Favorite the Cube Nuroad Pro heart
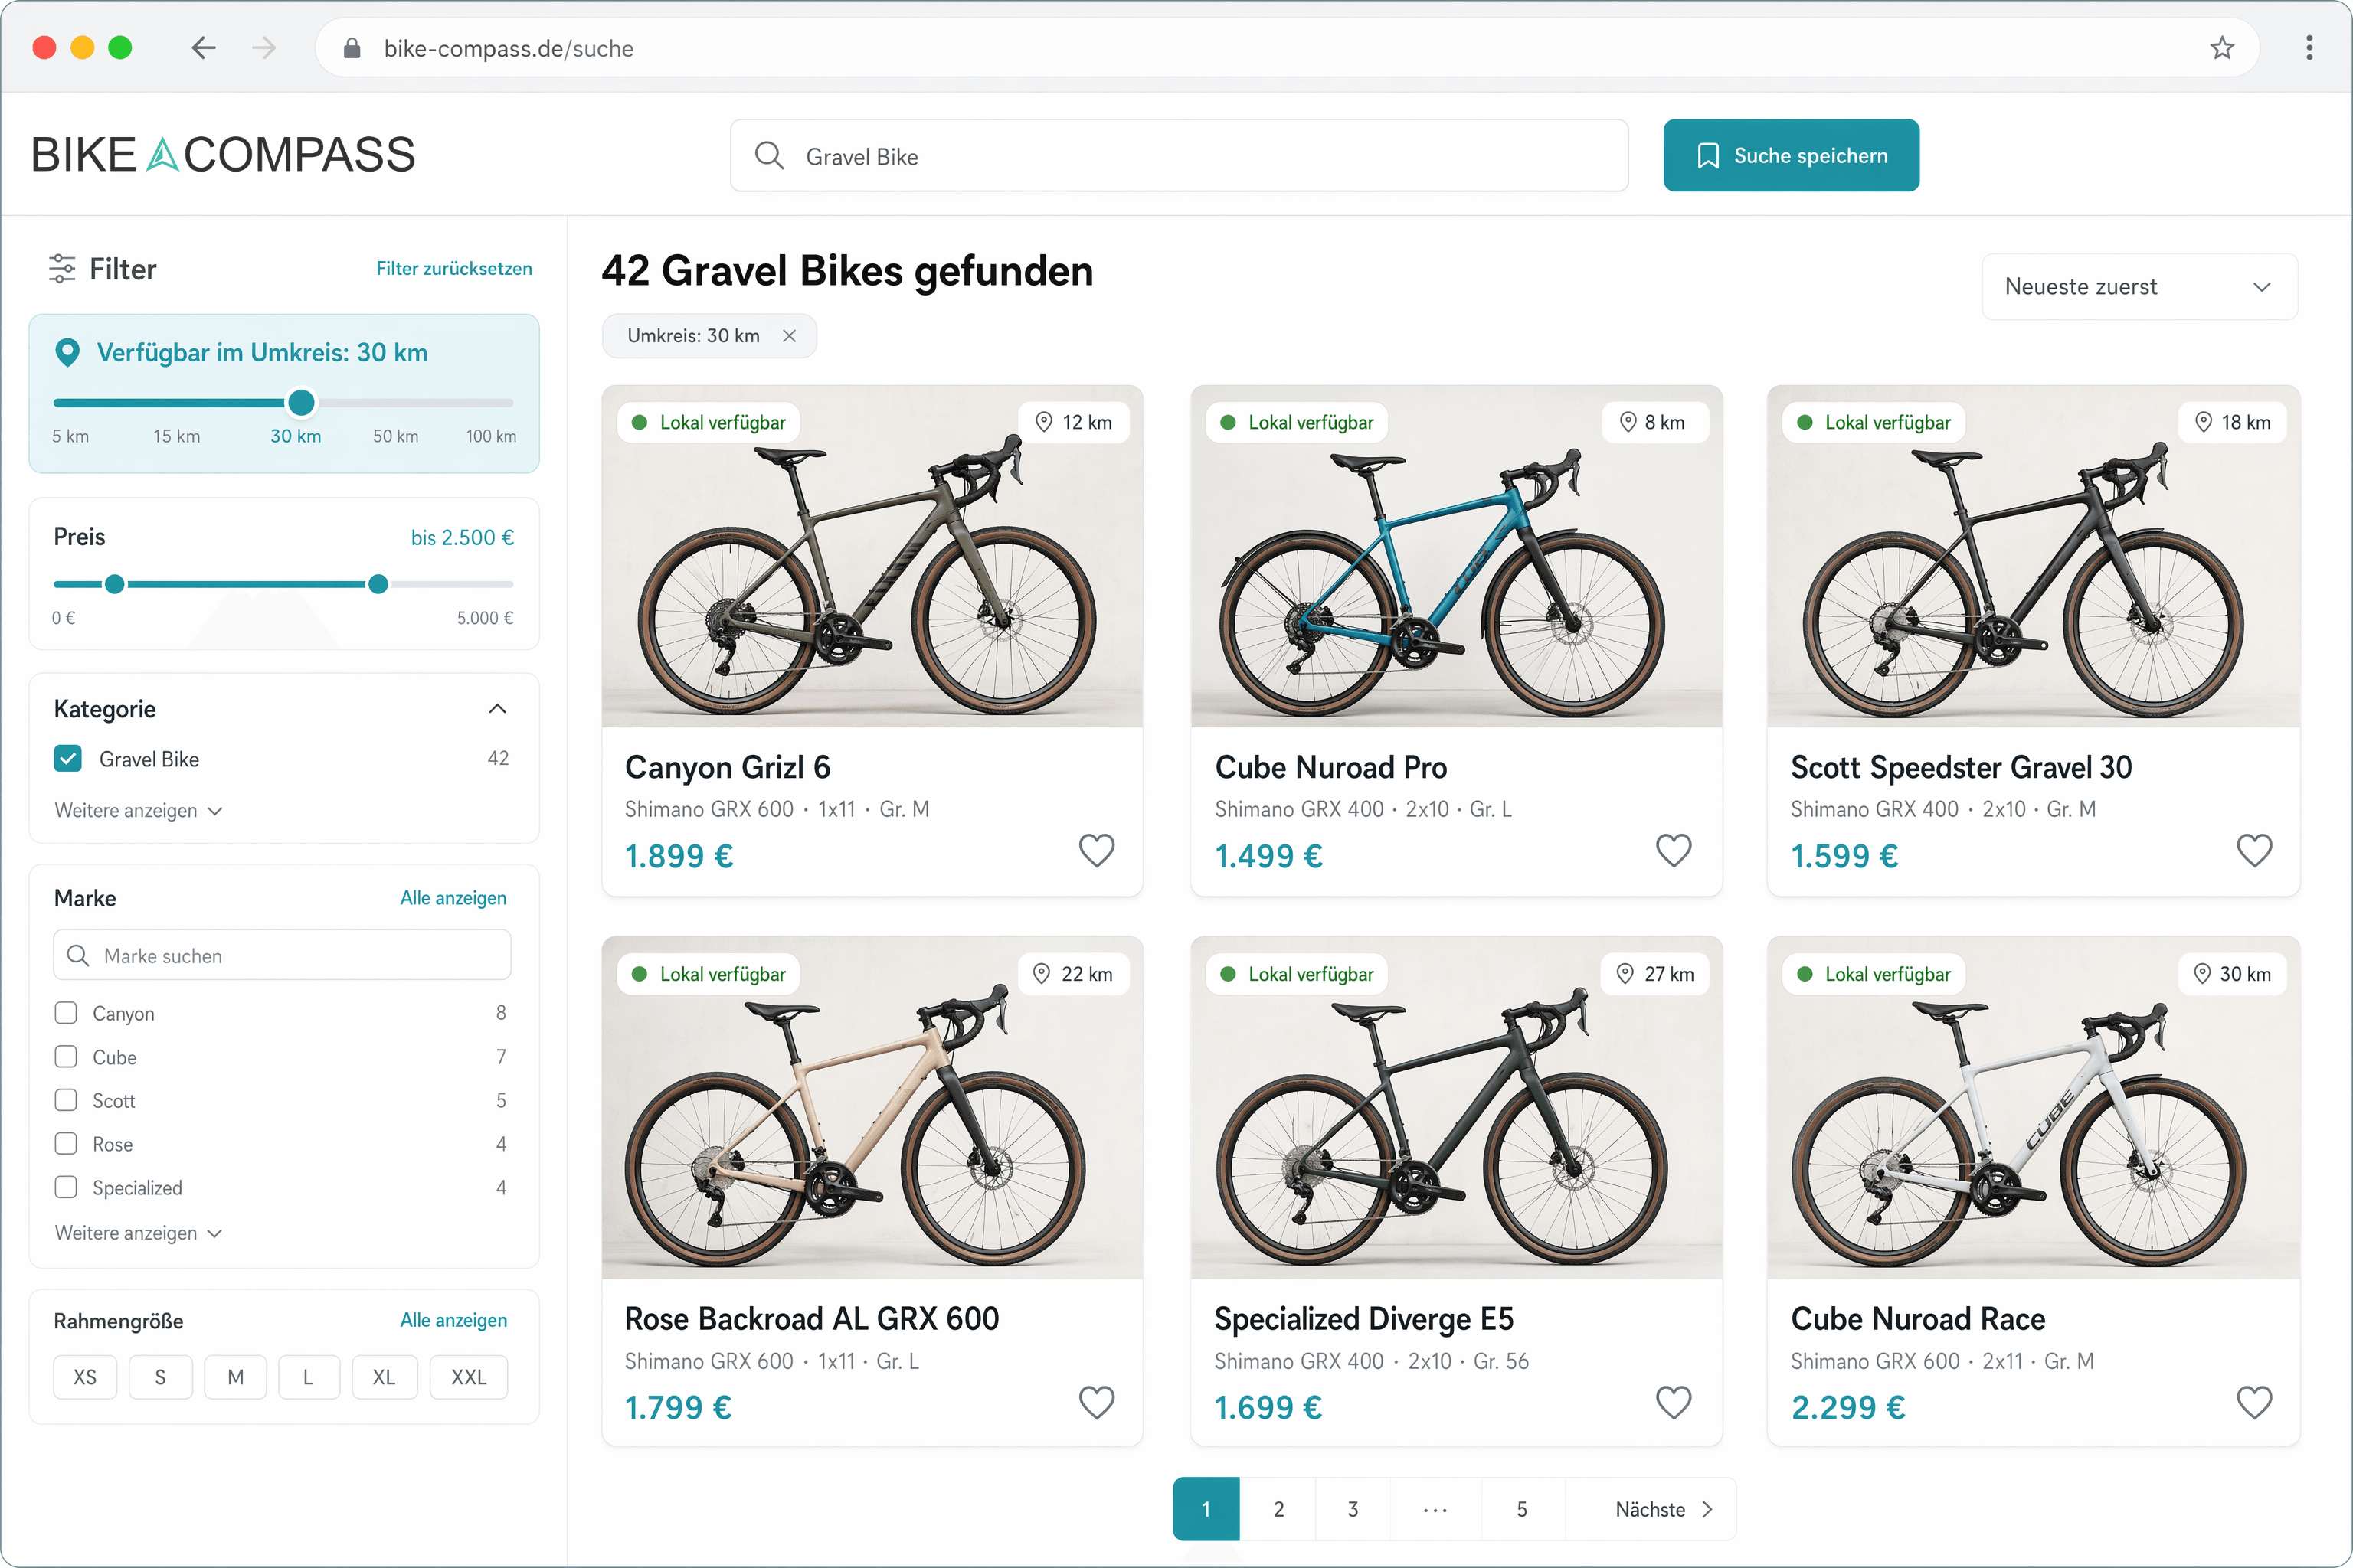This screenshot has height=1568, width=2353. tap(1674, 851)
